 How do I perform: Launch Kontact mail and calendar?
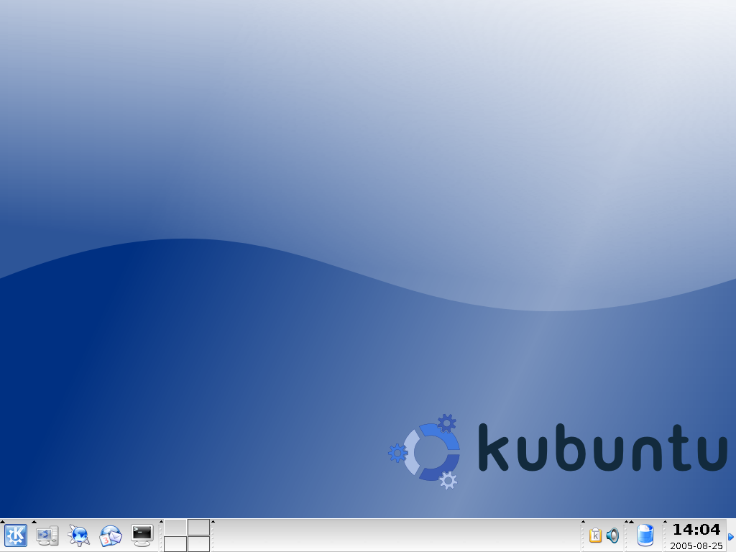110,535
